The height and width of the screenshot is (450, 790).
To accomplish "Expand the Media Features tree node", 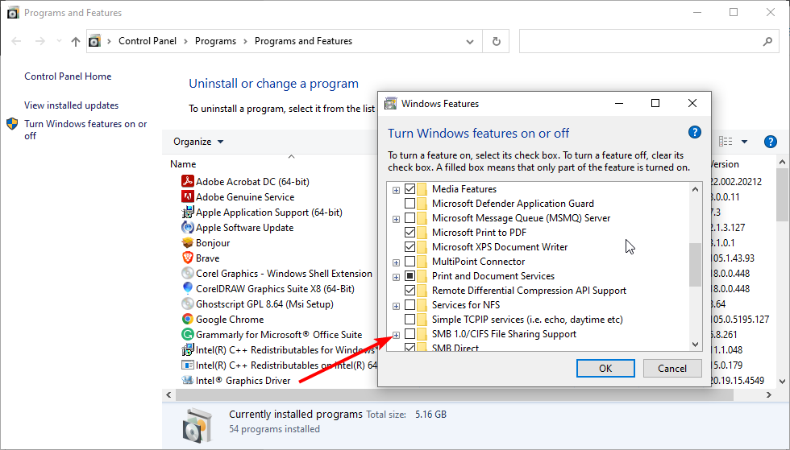I will click(x=396, y=190).
